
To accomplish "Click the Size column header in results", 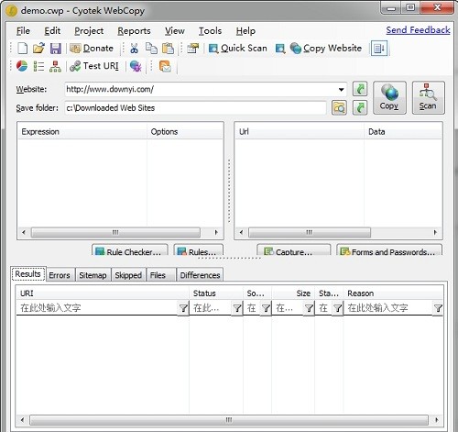I will [293, 294].
